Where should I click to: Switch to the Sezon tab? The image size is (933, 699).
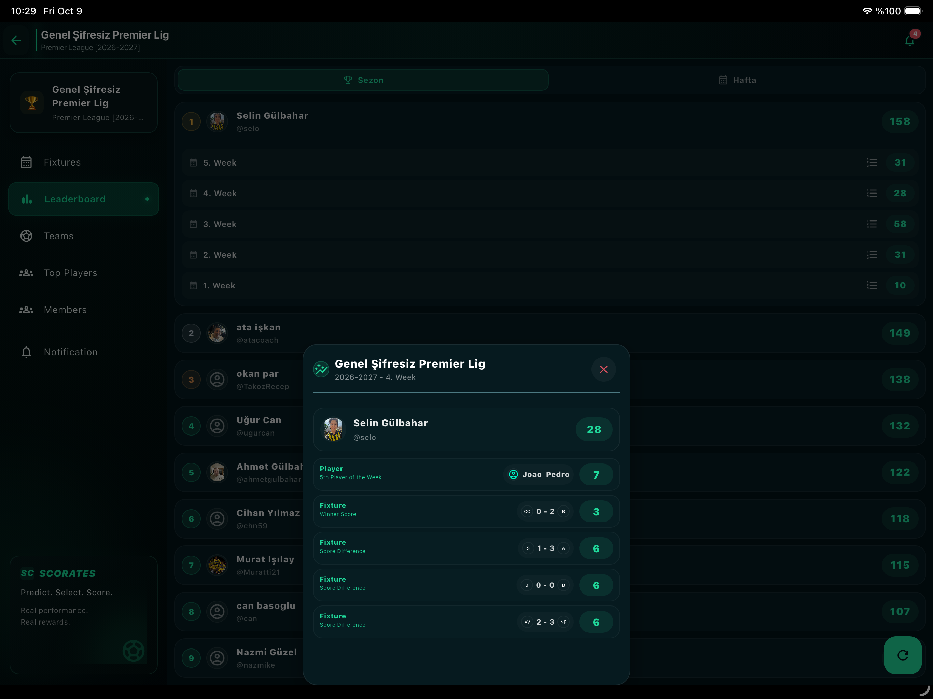pyautogui.click(x=363, y=80)
